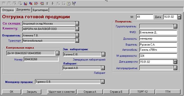Open calendar next to Дата field

pos(179,17)
